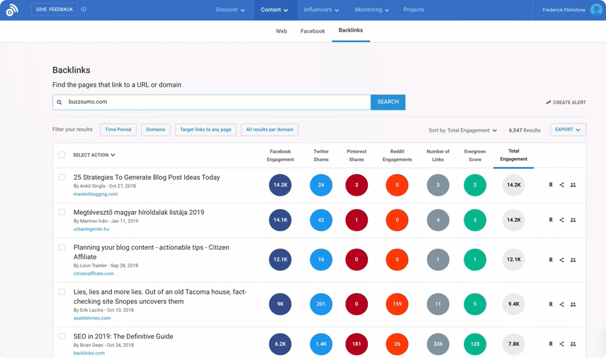This screenshot has height=358, width=606.
Task: Share the Megtévesztő magyar híroldalak article
Action: 562,220
